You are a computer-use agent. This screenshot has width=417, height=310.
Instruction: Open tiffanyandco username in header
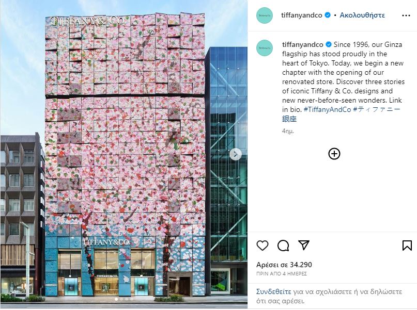302,15
